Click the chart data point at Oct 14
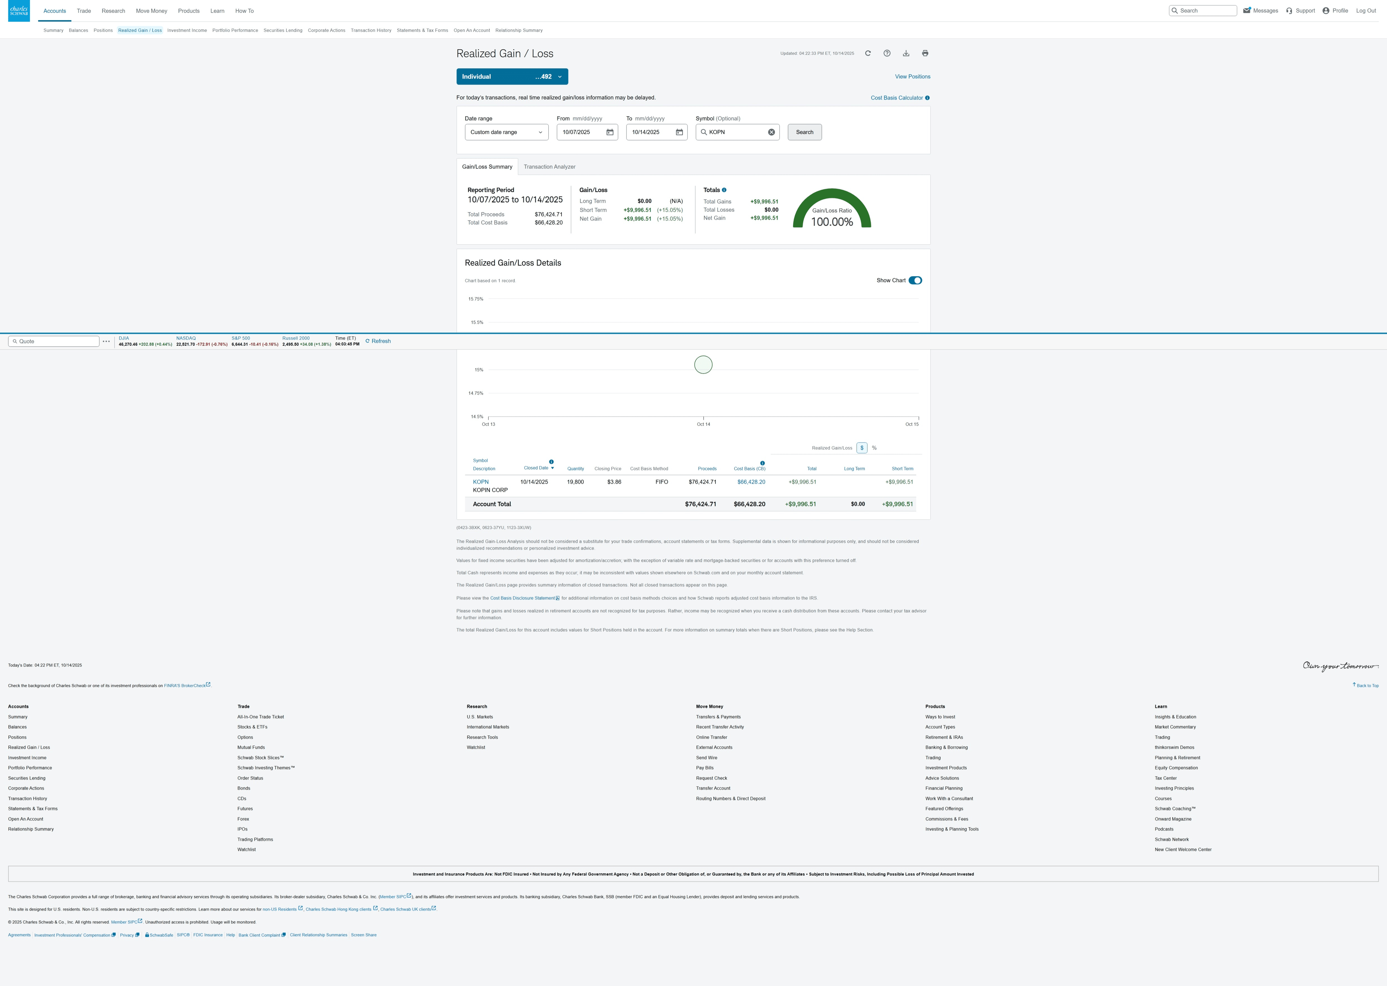Viewport: 1387px width, 986px height. point(703,365)
